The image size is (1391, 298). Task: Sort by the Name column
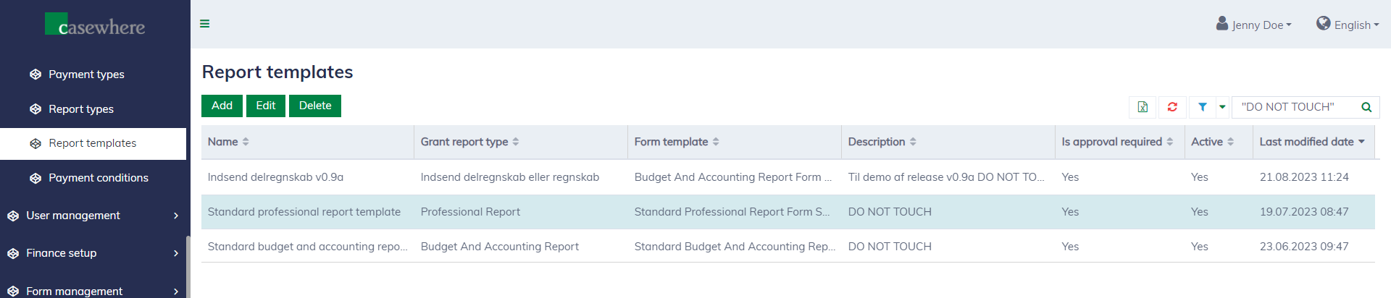pyautogui.click(x=246, y=142)
